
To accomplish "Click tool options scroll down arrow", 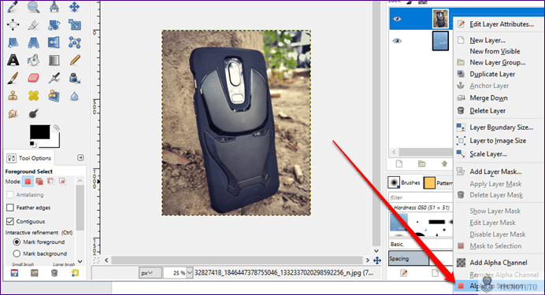I will (x=80, y=261).
